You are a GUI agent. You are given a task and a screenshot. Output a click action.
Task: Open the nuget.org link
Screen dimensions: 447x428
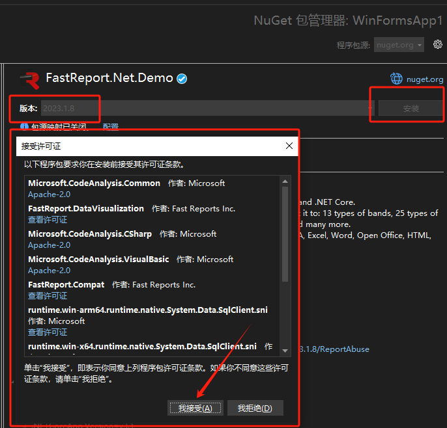click(425, 79)
